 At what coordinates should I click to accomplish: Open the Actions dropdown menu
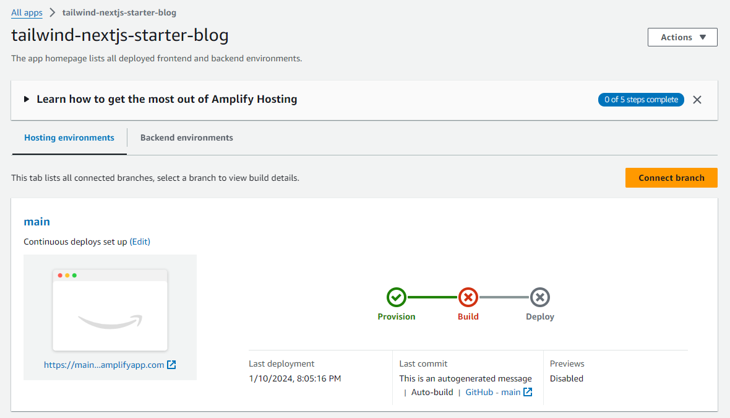[682, 37]
